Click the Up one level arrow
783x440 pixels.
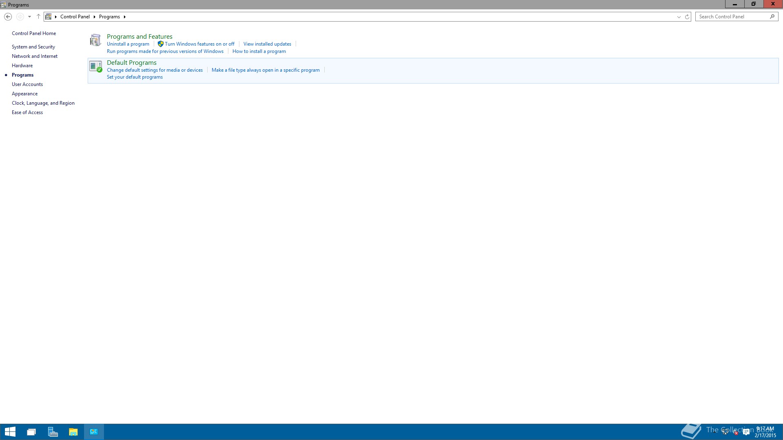[38, 17]
